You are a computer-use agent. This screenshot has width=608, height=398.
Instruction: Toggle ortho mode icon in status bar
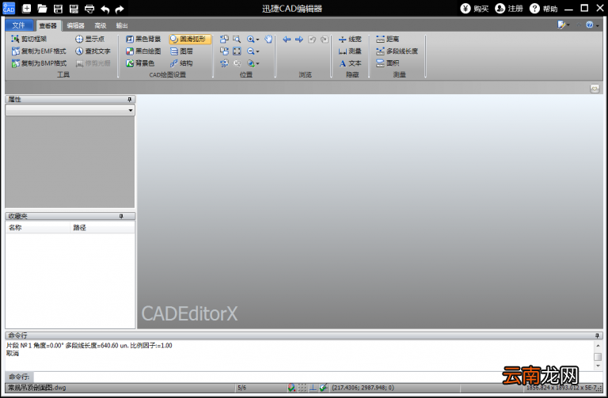(x=313, y=388)
